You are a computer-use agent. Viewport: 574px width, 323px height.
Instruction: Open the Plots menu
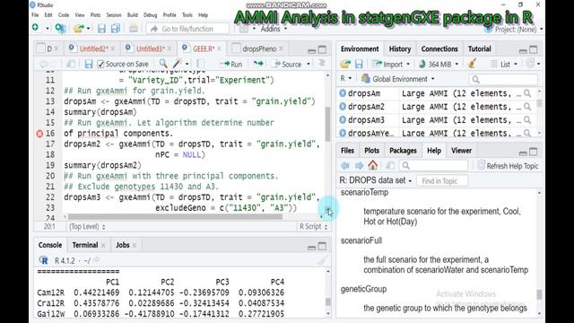pos(95,15)
